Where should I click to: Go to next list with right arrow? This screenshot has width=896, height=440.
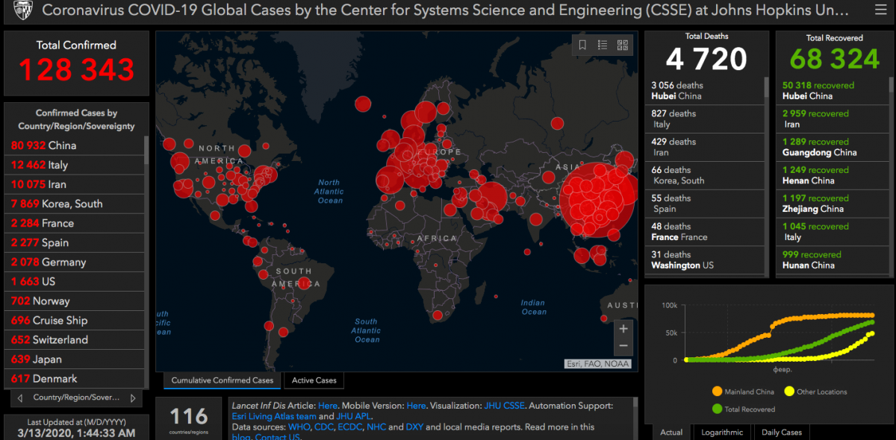[133, 398]
